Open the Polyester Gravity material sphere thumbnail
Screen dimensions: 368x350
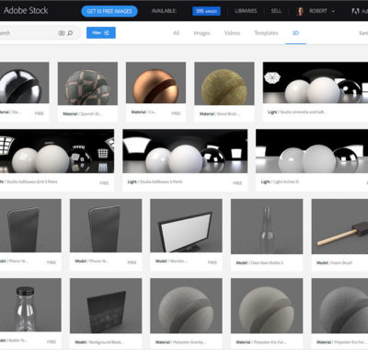click(x=186, y=306)
